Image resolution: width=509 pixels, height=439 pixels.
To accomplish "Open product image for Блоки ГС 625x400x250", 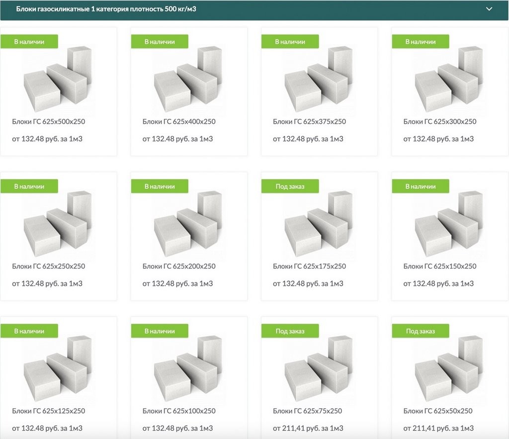I will coord(188,79).
